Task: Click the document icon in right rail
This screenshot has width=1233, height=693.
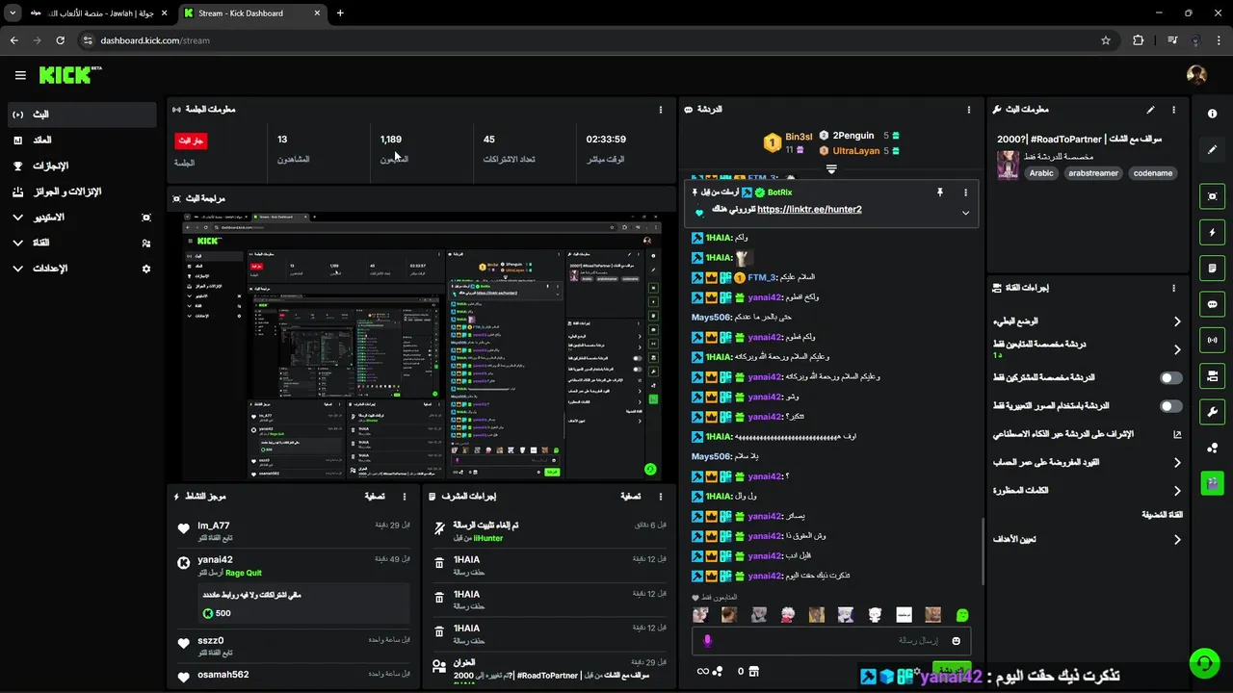Action: [1212, 268]
